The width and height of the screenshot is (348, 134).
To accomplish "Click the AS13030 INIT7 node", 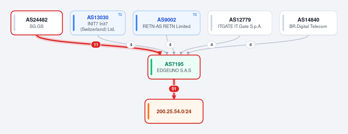I will coord(98,23).
